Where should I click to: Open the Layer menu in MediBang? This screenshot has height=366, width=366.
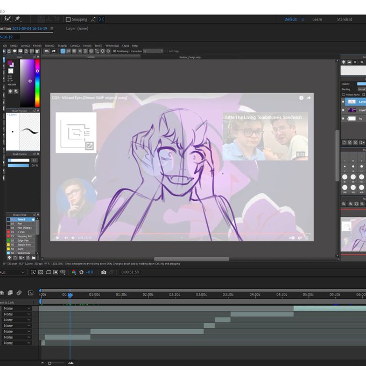point(25,46)
